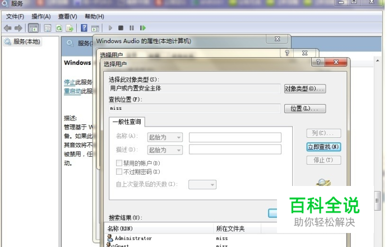Image resolution: width=388 pixels, height=247 pixels.
Task: Start the service with the play icon
Action: 110,28
